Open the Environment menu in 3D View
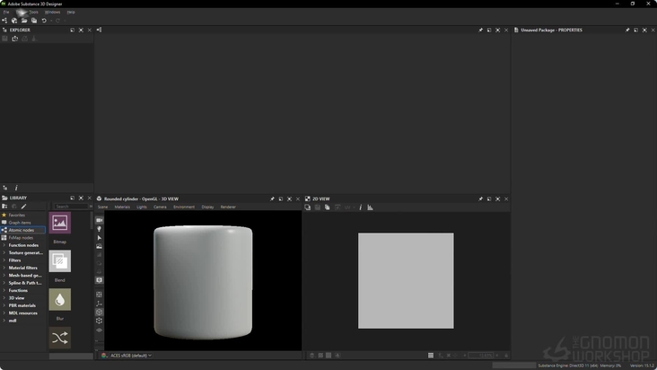The image size is (657, 370). click(x=184, y=207)
